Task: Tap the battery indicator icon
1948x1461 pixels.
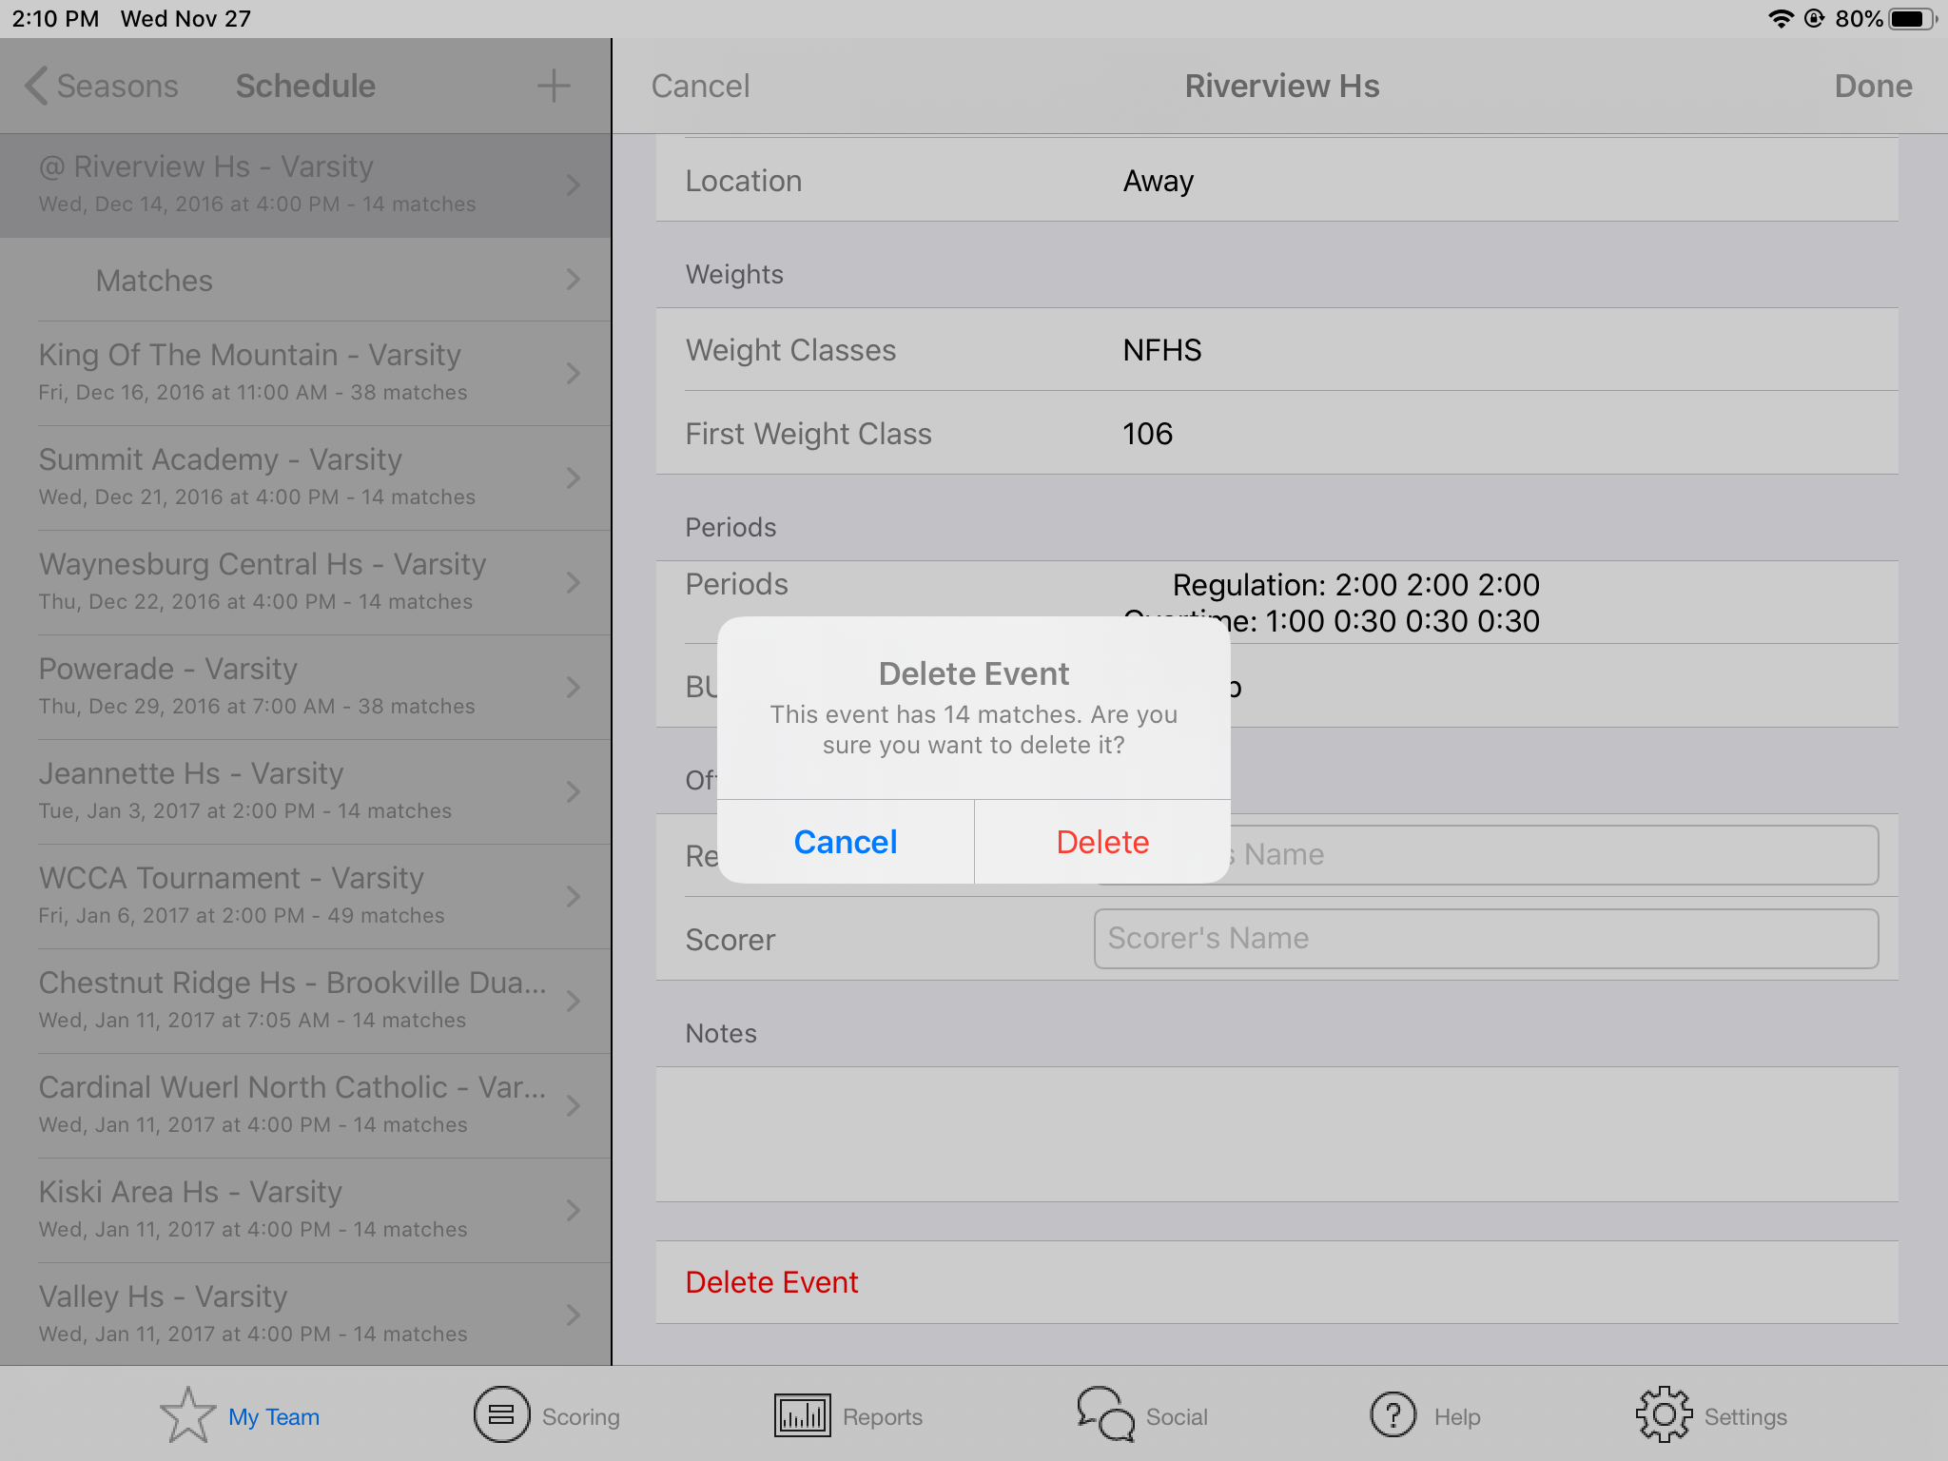Action: (1912, 19)
